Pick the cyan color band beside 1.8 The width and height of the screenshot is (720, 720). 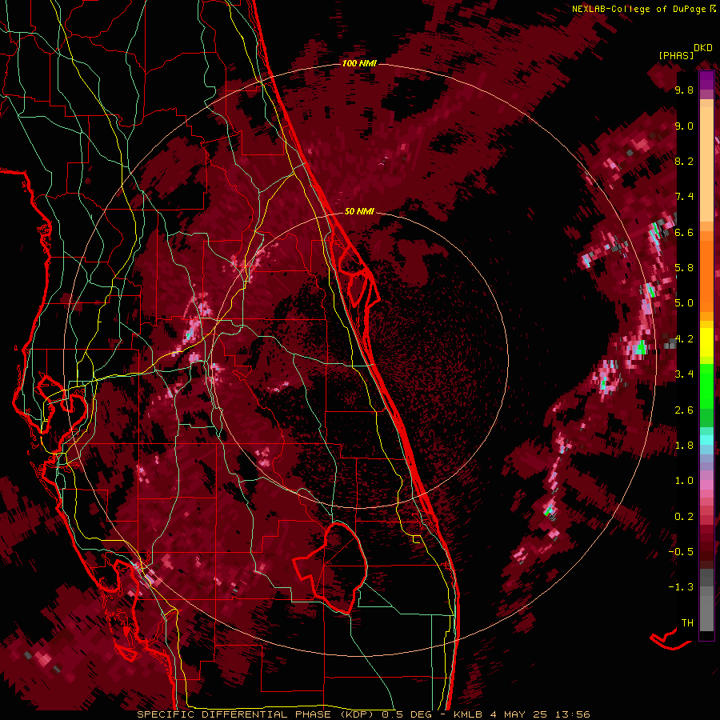(706, 440)
